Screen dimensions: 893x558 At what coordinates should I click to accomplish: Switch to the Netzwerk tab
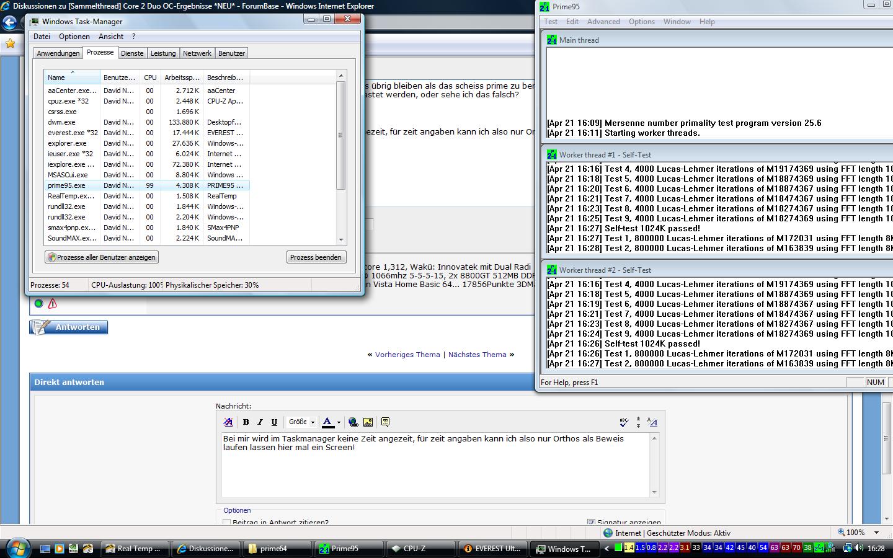click(x=197, y=53)
